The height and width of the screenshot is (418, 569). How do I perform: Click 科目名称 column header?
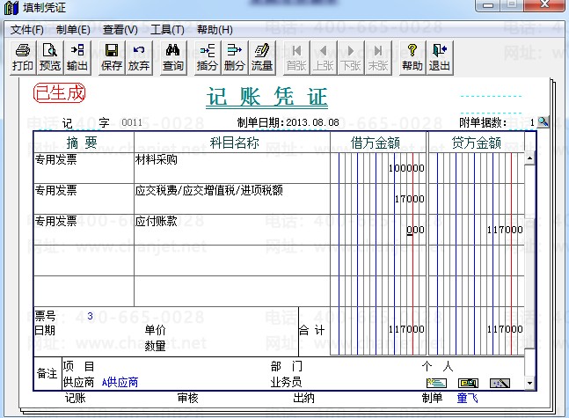tap(235, 143)
